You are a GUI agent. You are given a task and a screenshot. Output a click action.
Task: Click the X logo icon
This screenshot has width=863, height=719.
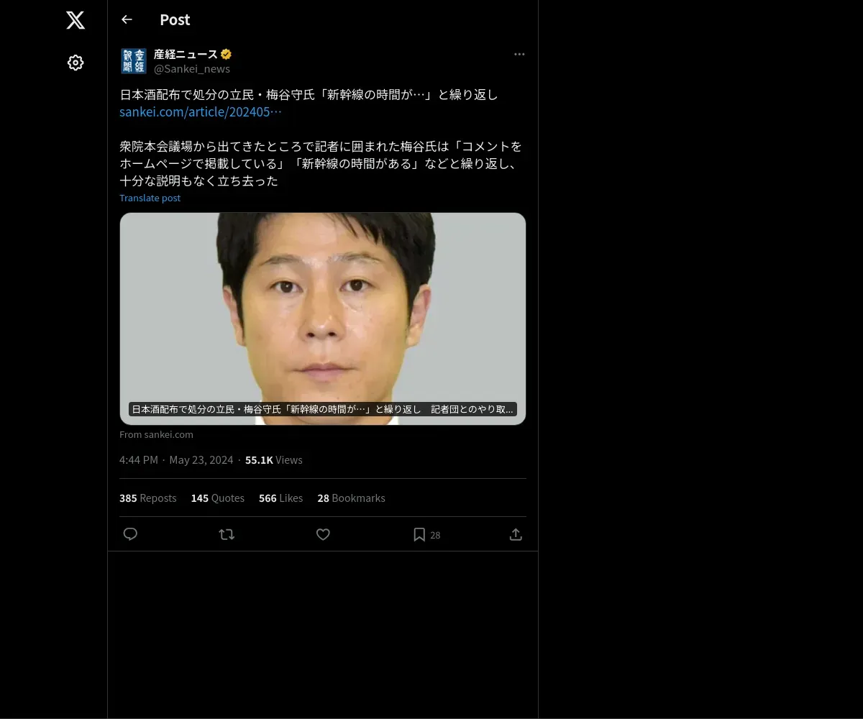coord(76,20)
